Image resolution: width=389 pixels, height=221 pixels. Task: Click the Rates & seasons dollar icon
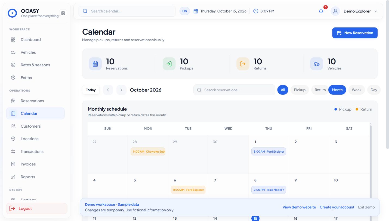13,65
